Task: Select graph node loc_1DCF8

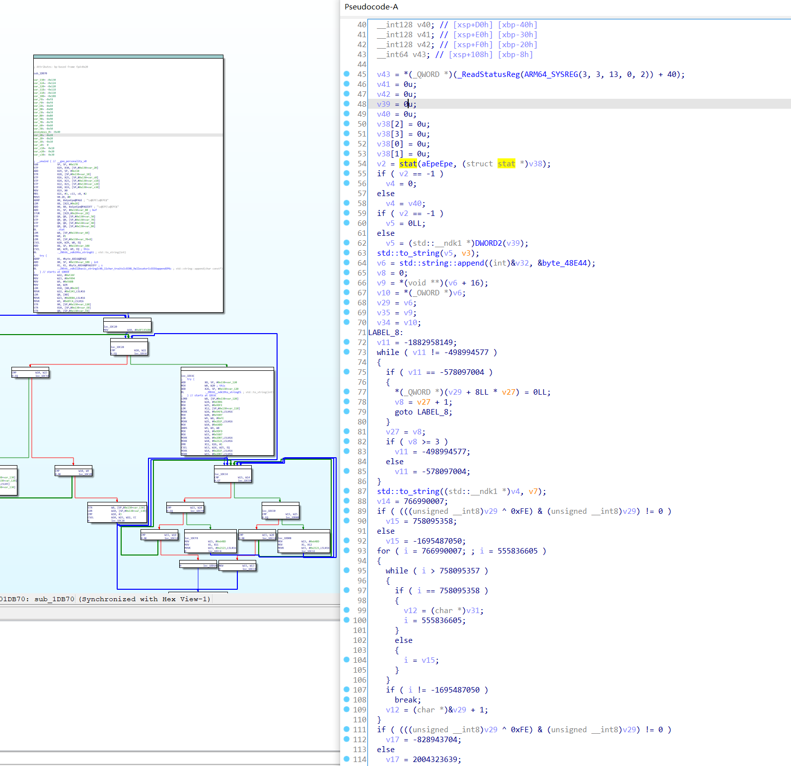Action: coord(211,542)
